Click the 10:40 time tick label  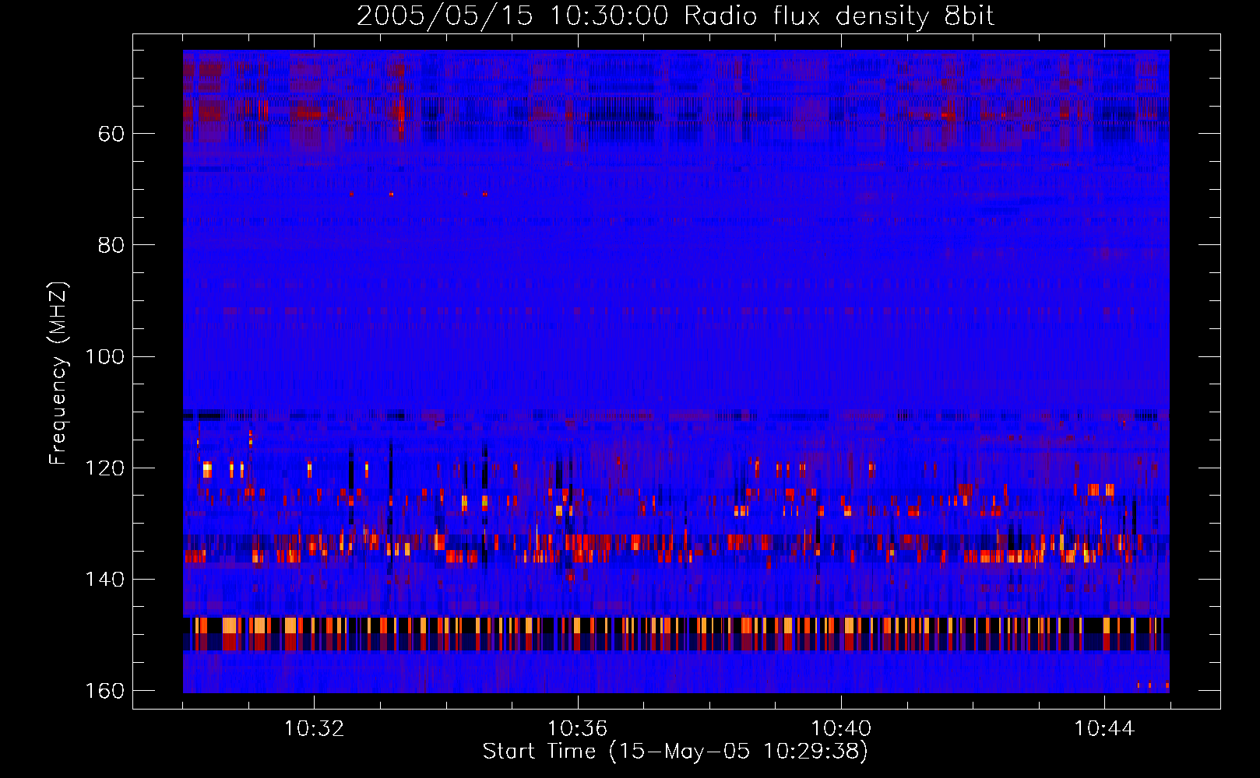coord(841,729)
